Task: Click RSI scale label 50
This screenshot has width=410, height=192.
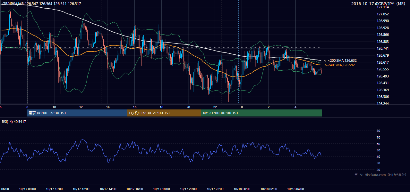Action: [378, 150]
